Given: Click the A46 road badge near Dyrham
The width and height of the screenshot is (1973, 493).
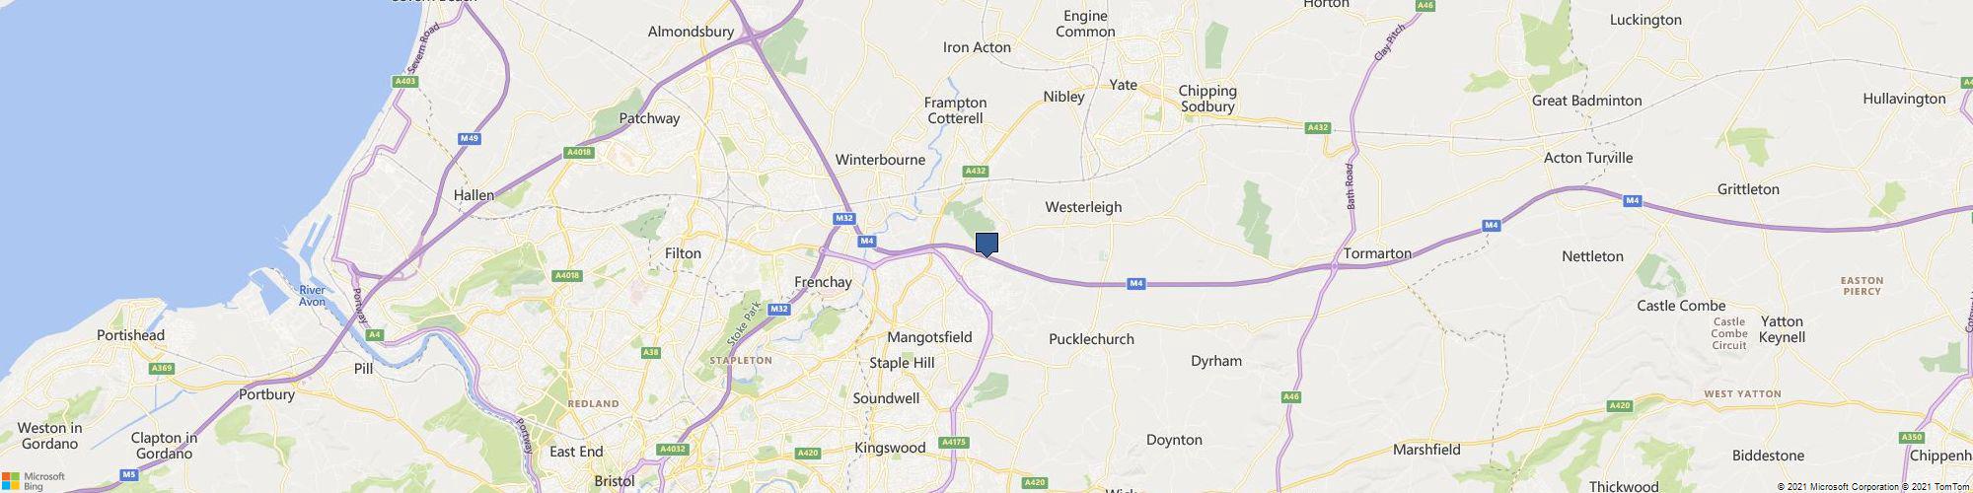Looking at the screenshot, I should [x=1291, y=396].
